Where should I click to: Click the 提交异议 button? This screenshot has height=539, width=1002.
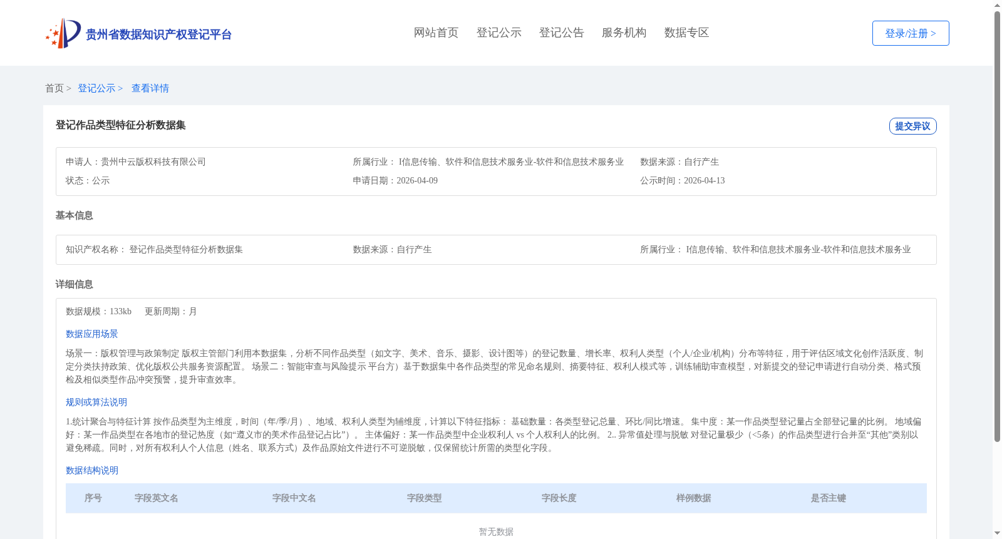912,126
